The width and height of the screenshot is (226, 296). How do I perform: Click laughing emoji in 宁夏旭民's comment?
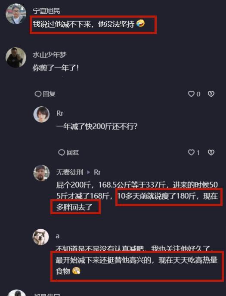140,23
